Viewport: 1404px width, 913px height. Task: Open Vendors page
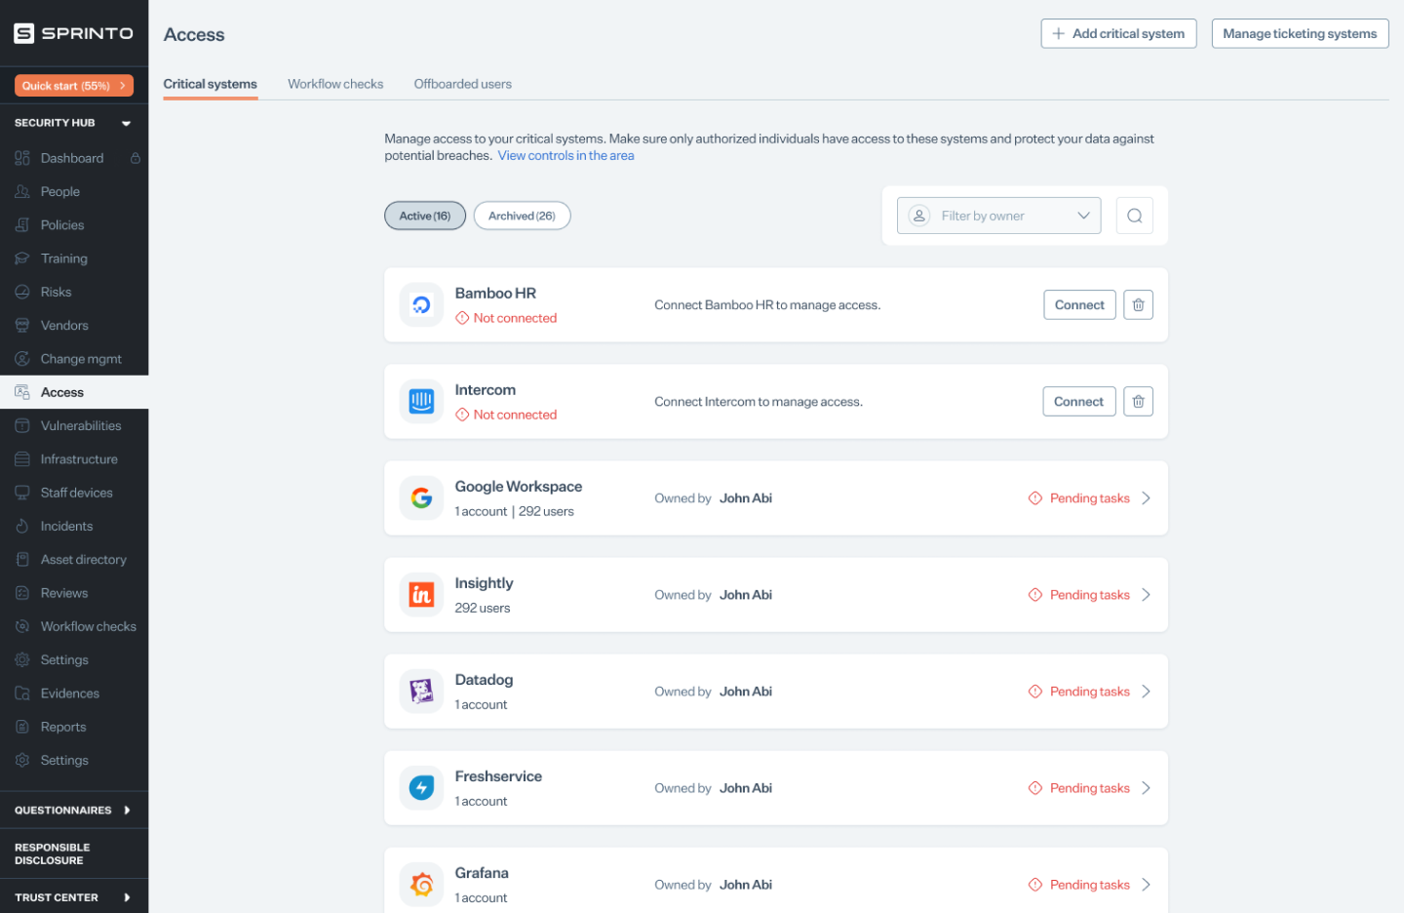point(64,326)
